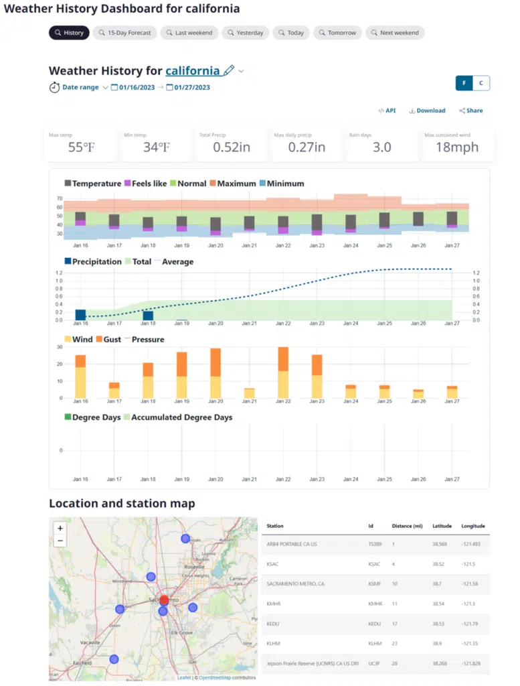Image resolution: width=520 pixels, height=686 pixels.
Task: Select KSAC station row in table
Action: pyautogui.click(x=375, y=564)
